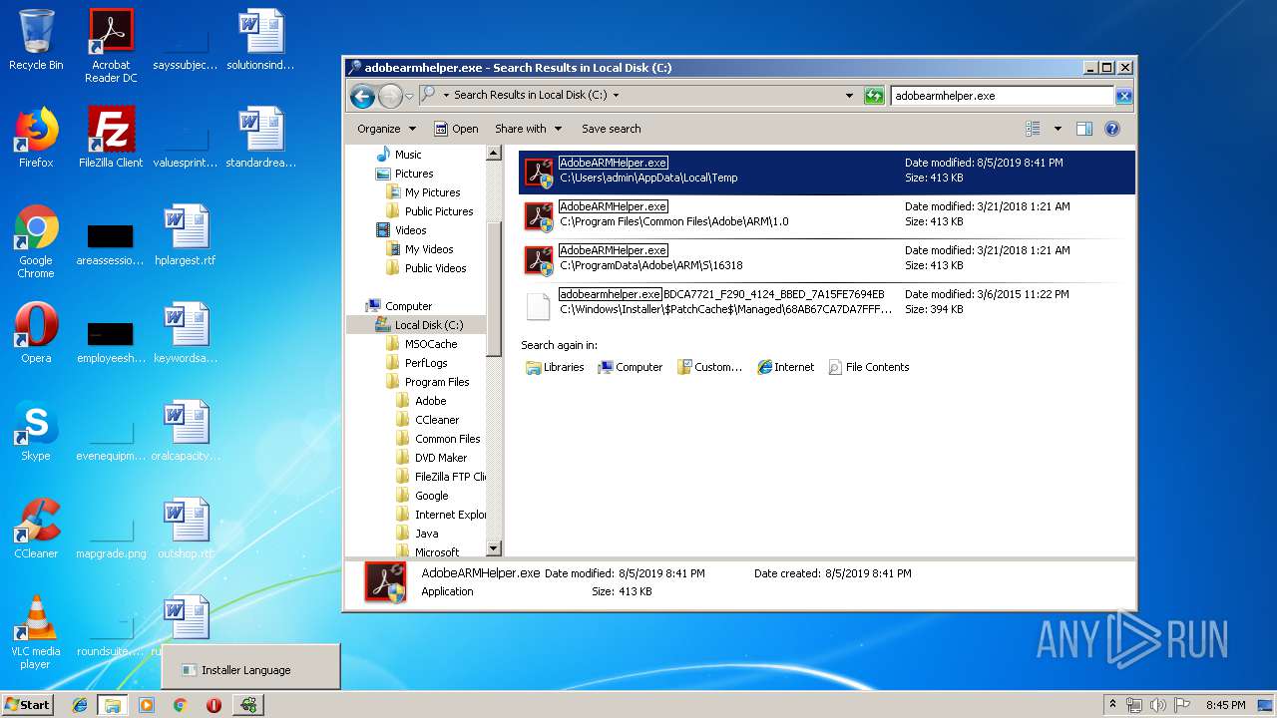Open recent pages dropdown next to Forward
The height and width of the screenshot is (718, 1277).
point(409,97)
